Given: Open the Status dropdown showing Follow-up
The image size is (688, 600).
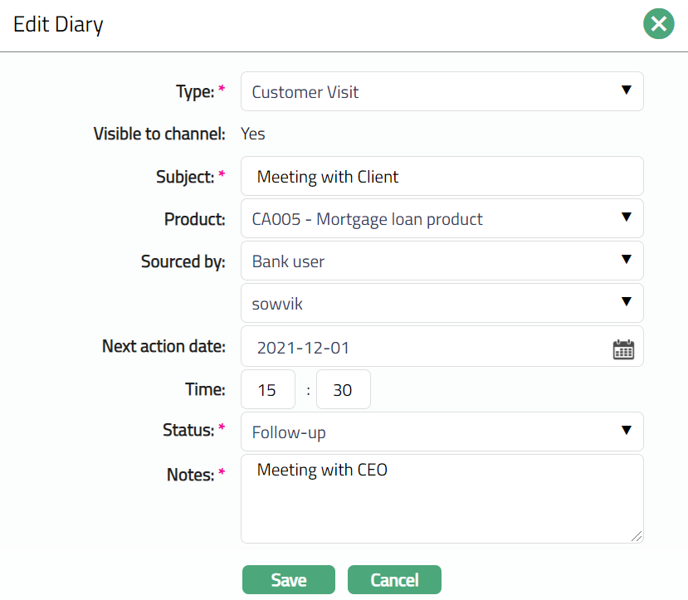Looking at the screenshot, I should tap(442, 432).
